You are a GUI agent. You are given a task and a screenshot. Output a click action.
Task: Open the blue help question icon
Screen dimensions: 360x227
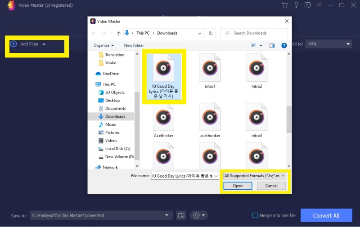[x=284, y=45]
